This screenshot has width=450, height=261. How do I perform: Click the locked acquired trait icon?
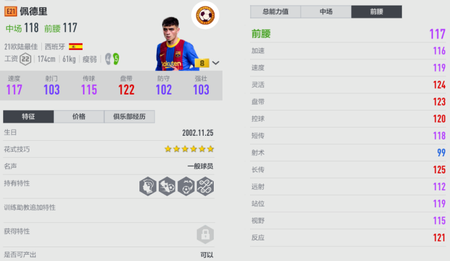click(x=205, y=235)
